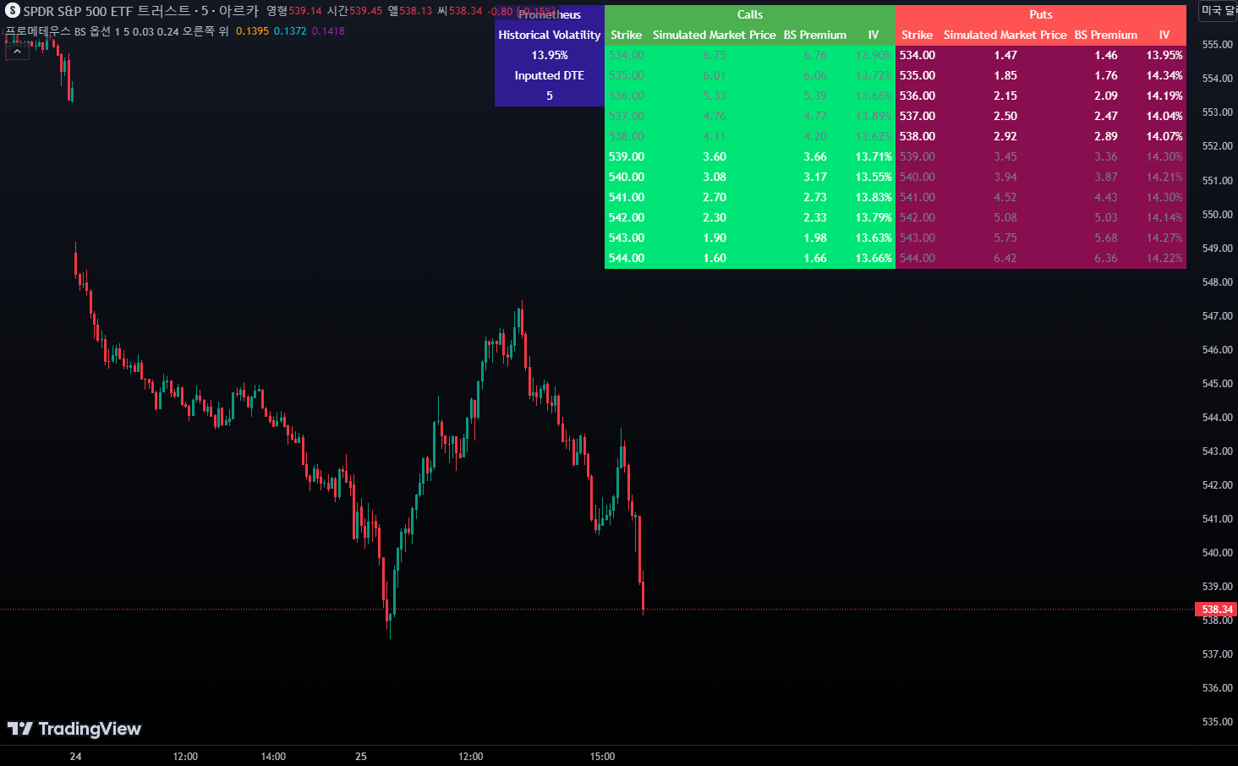Click the 2.92 simulated put price

pos(1005,136)
